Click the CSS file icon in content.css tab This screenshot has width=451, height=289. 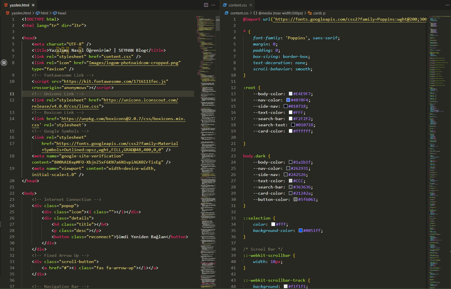(225, 5)
